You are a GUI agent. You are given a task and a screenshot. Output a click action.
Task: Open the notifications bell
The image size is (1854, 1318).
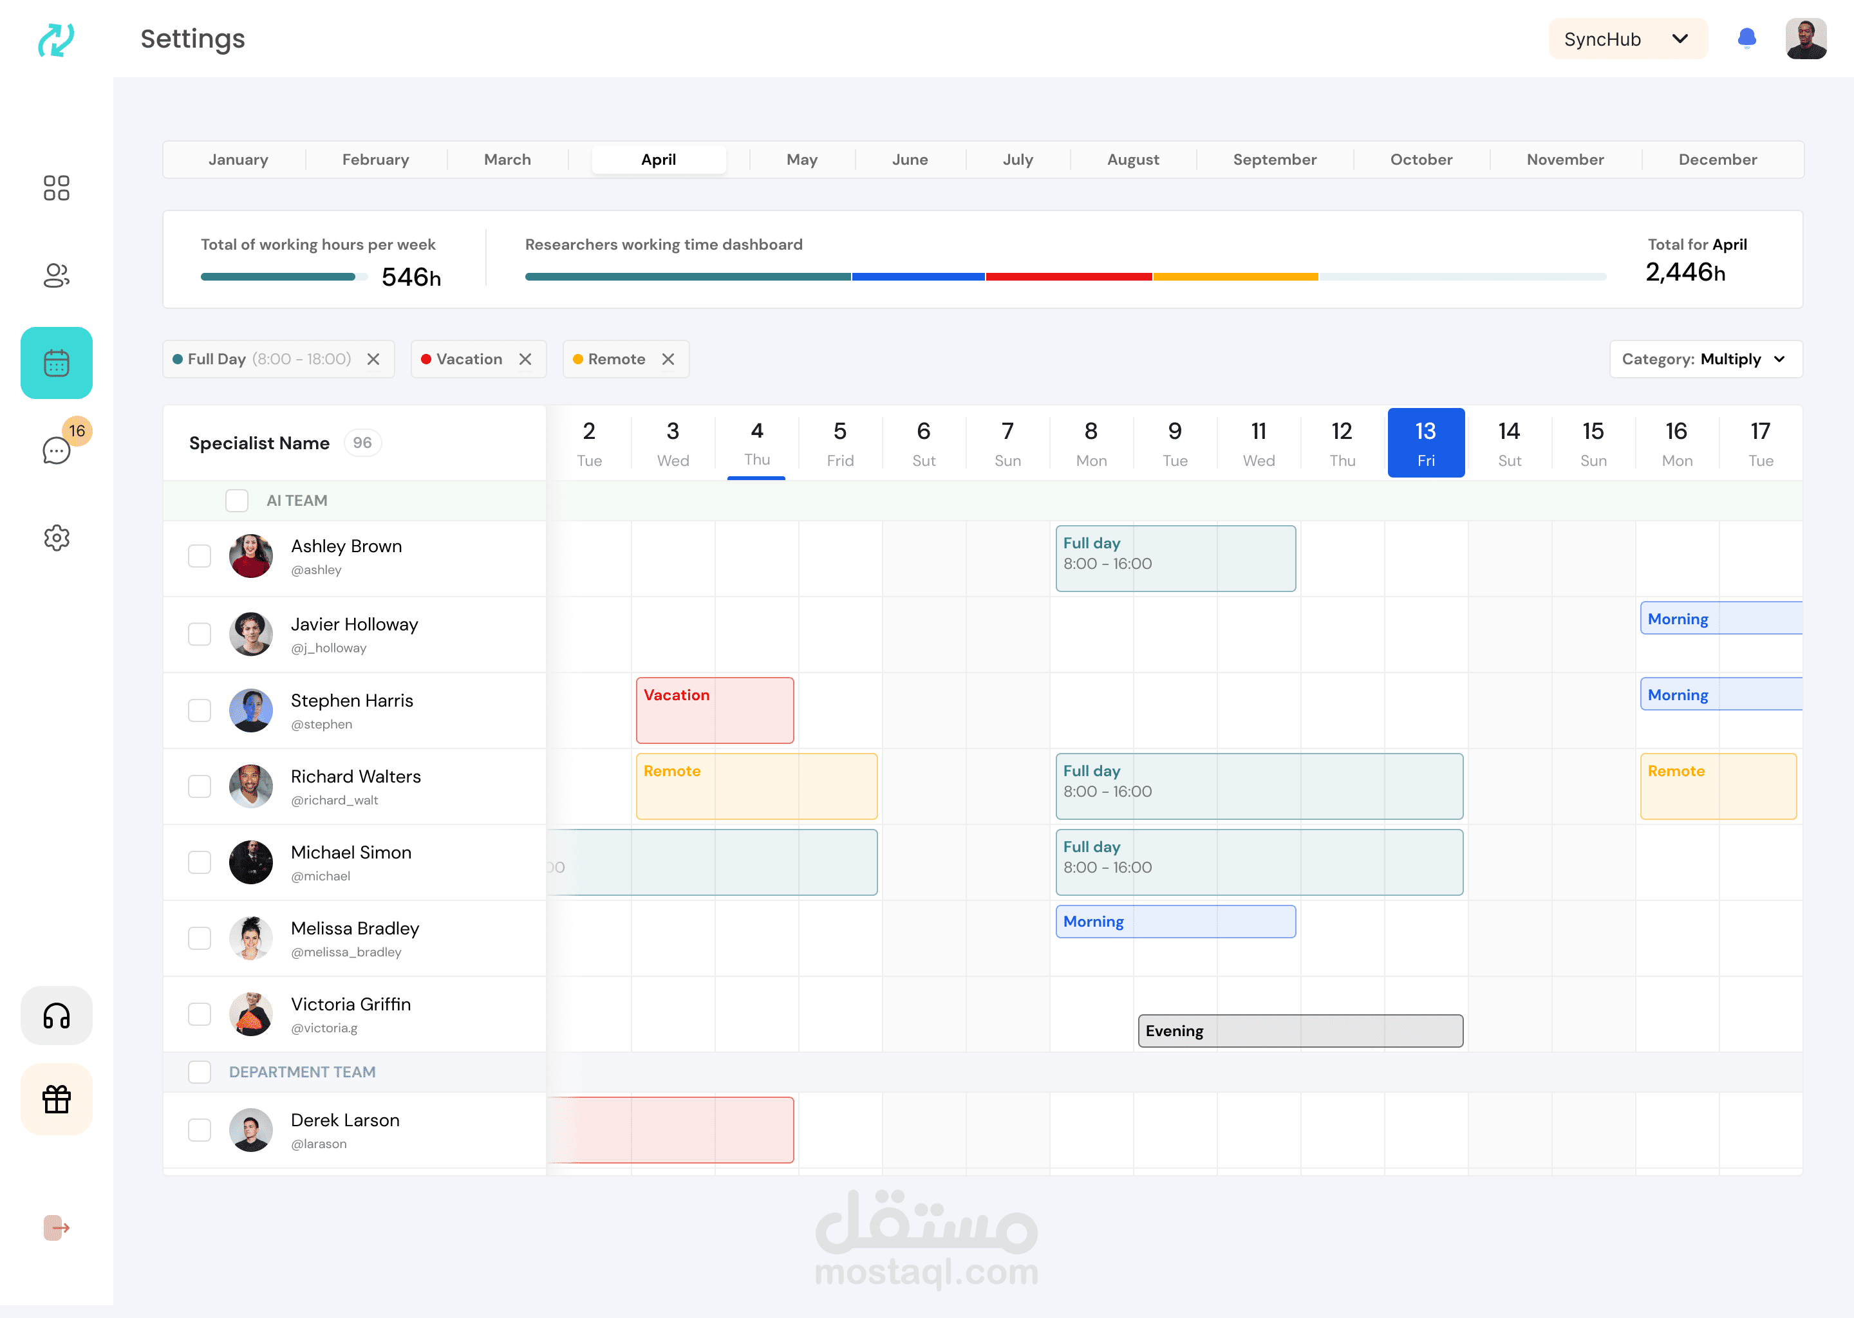coord(1747,39)
